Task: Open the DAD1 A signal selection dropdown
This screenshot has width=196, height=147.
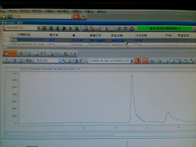Action: (132, 61)
